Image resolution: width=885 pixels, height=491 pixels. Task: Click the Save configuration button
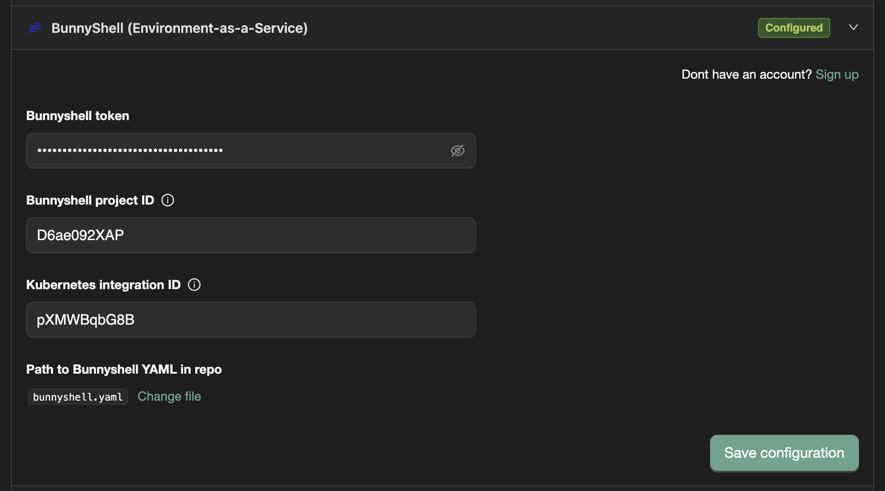coord(784,453)
